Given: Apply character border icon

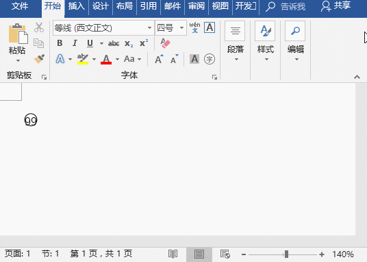Looking at the screenshot, I should click(210, 27).
